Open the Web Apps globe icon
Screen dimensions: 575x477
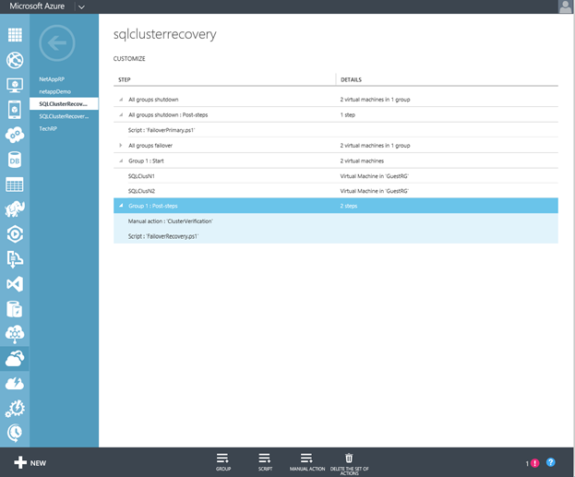pos(15,60)
